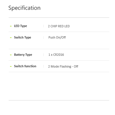Click the divider after Battery Type label
Image resolution: width=115 pixels, height=115 pixels.
[x=44, y=55]
